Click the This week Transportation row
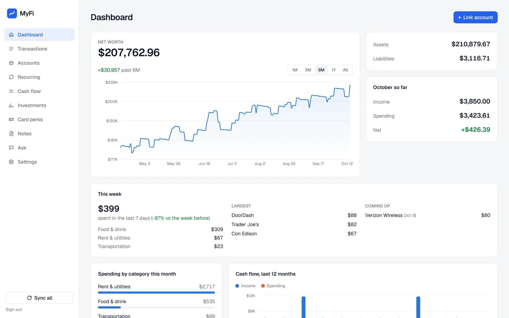This screenshot has height=318, width=509. click(160, 246)
